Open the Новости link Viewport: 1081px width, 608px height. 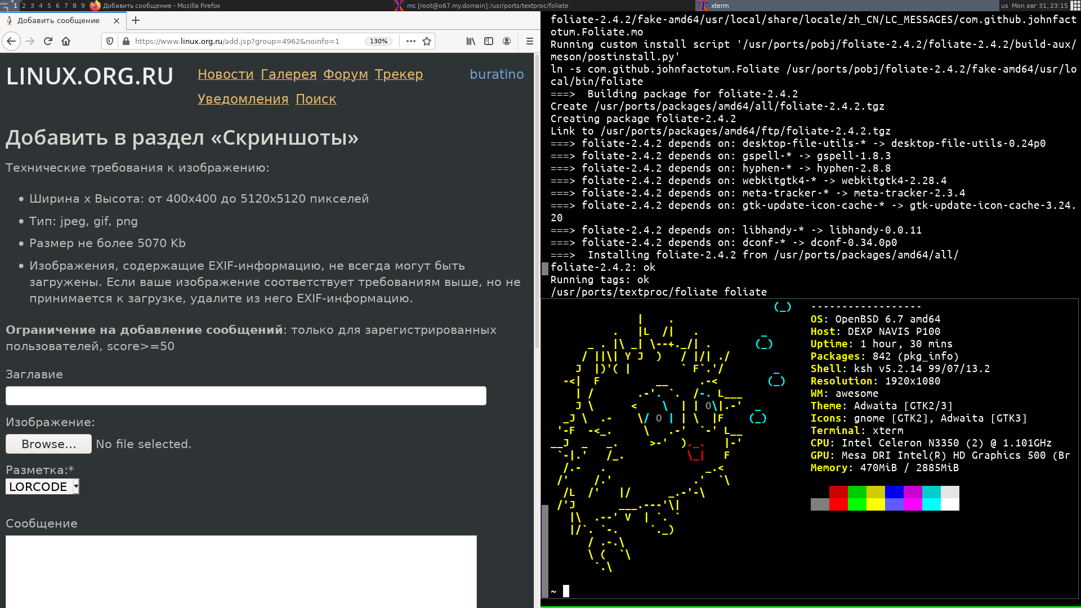[x=225, y=74]
